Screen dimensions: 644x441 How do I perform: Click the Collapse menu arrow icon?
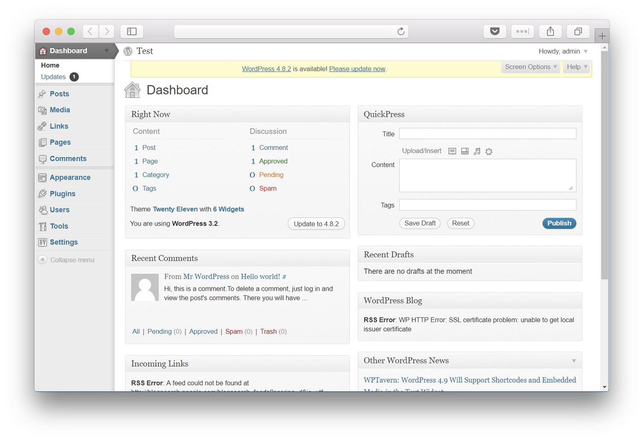[42, 260]
